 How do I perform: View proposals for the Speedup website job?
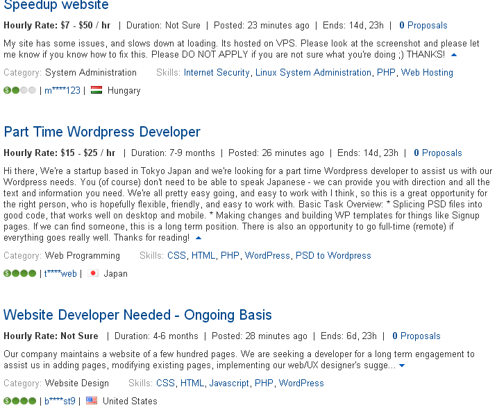[423, 26]
